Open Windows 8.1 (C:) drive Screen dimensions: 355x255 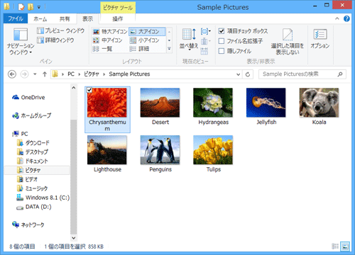pyautogui.click(x=43, y=198)
